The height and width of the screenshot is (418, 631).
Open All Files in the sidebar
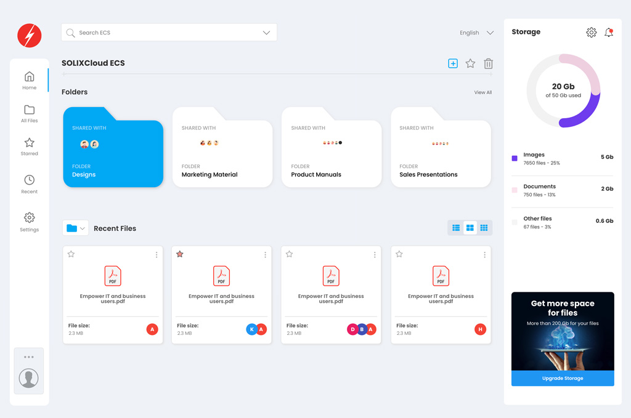[x=30, y=114]
